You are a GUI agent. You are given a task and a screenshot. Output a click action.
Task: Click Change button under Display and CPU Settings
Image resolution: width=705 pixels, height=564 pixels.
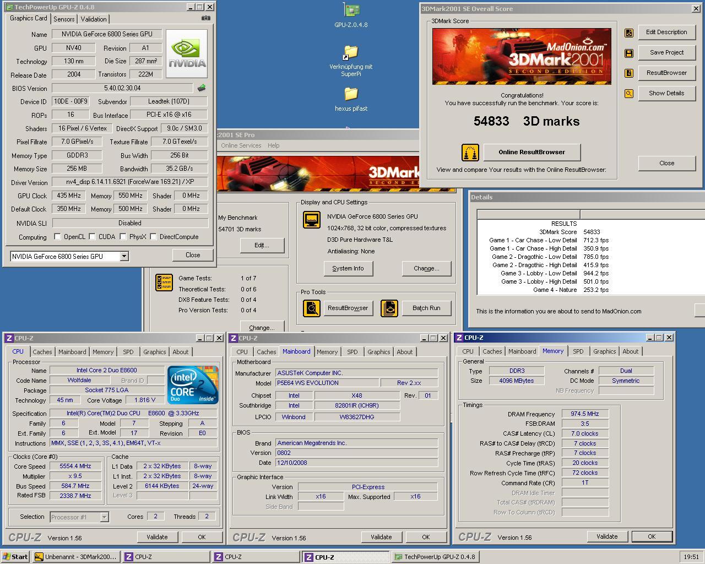click(x=426, y=268)
